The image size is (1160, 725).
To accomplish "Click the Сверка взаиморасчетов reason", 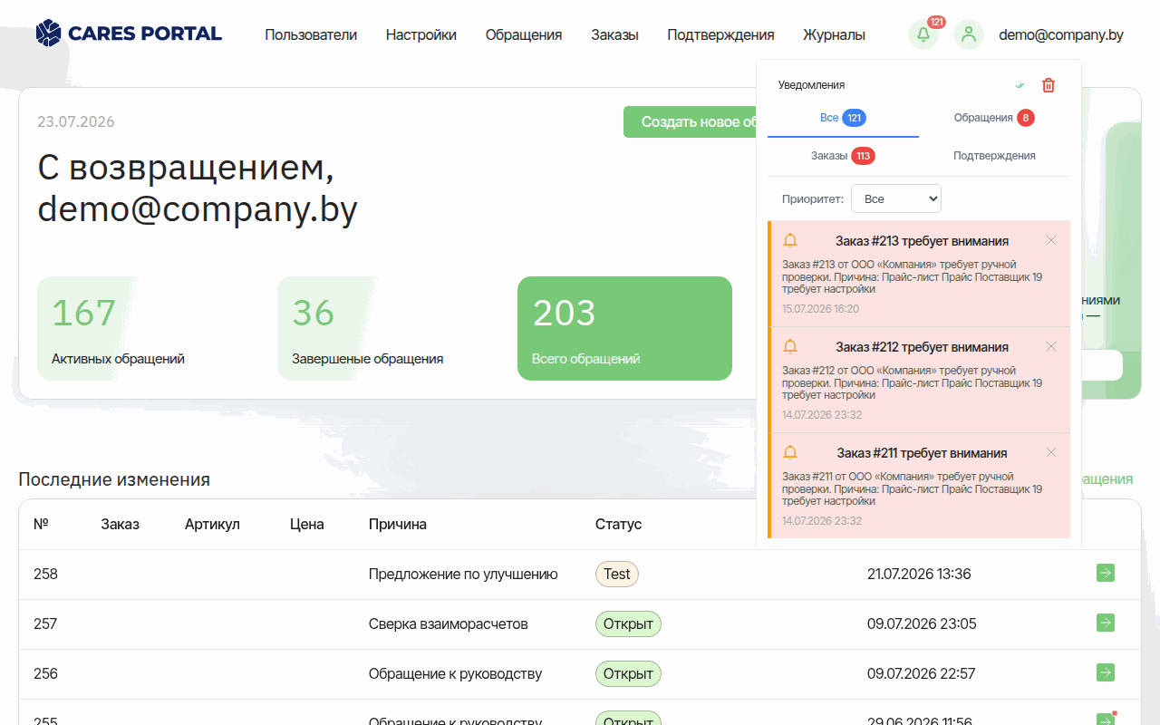I will pyautogui.click(x=449, y=623).
